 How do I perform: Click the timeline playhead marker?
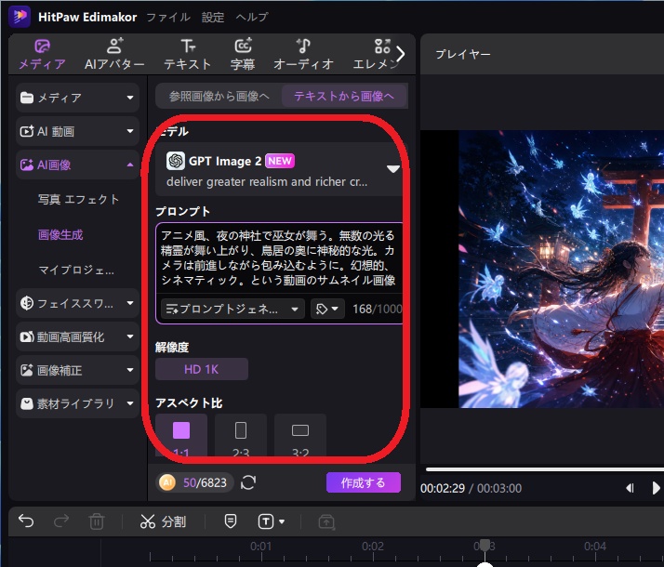(x=485, y=544)
